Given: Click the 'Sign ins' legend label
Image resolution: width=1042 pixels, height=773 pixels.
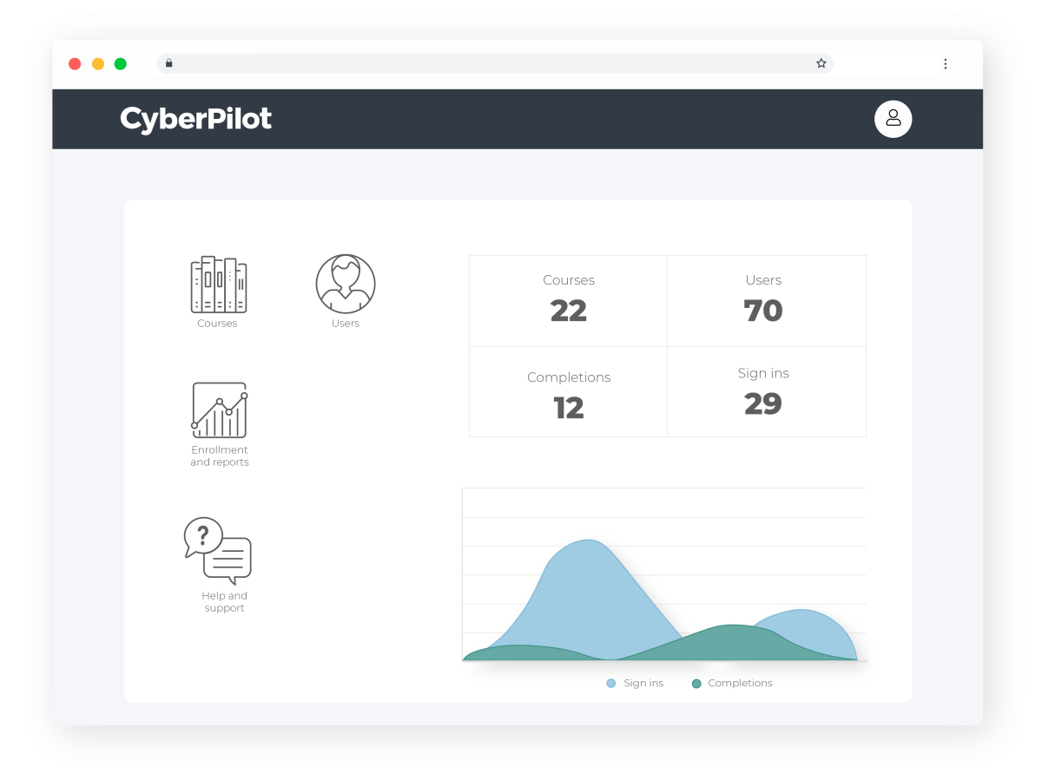Looking at the screenshot, I should (x=643, y=684).
